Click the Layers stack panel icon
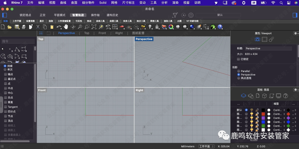The image size is (299, 149). 243,96
